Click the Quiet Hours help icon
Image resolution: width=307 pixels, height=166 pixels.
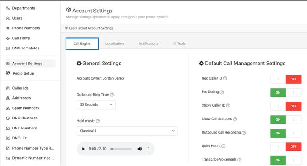pyautogui.click(x=224, y=146)
